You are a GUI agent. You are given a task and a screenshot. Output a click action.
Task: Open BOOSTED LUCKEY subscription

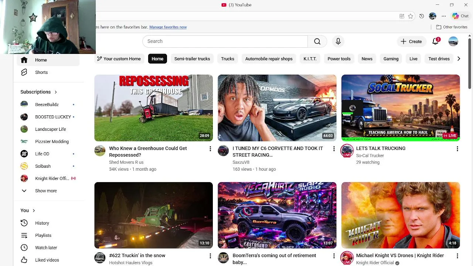(48, 117)
